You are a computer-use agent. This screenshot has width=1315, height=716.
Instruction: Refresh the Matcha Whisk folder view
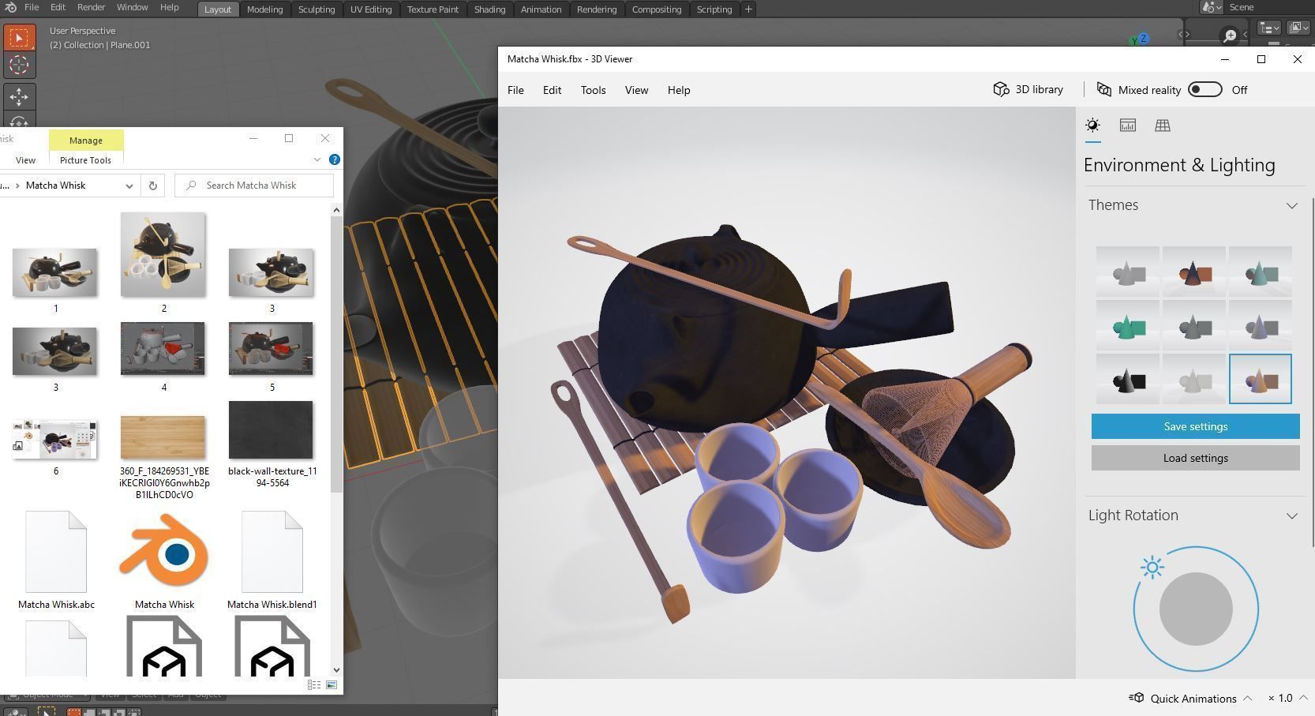pyautogui.click(x=153, y=186)
